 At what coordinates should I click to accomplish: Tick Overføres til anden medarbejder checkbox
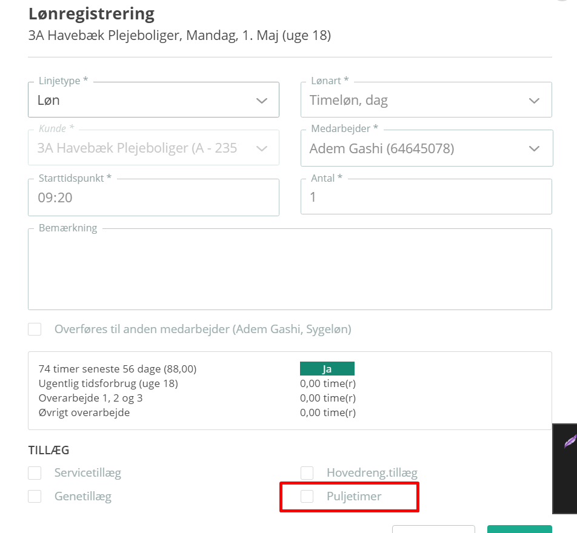[35, 329]
